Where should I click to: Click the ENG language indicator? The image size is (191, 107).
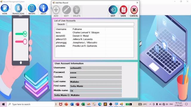pos(171,104)
